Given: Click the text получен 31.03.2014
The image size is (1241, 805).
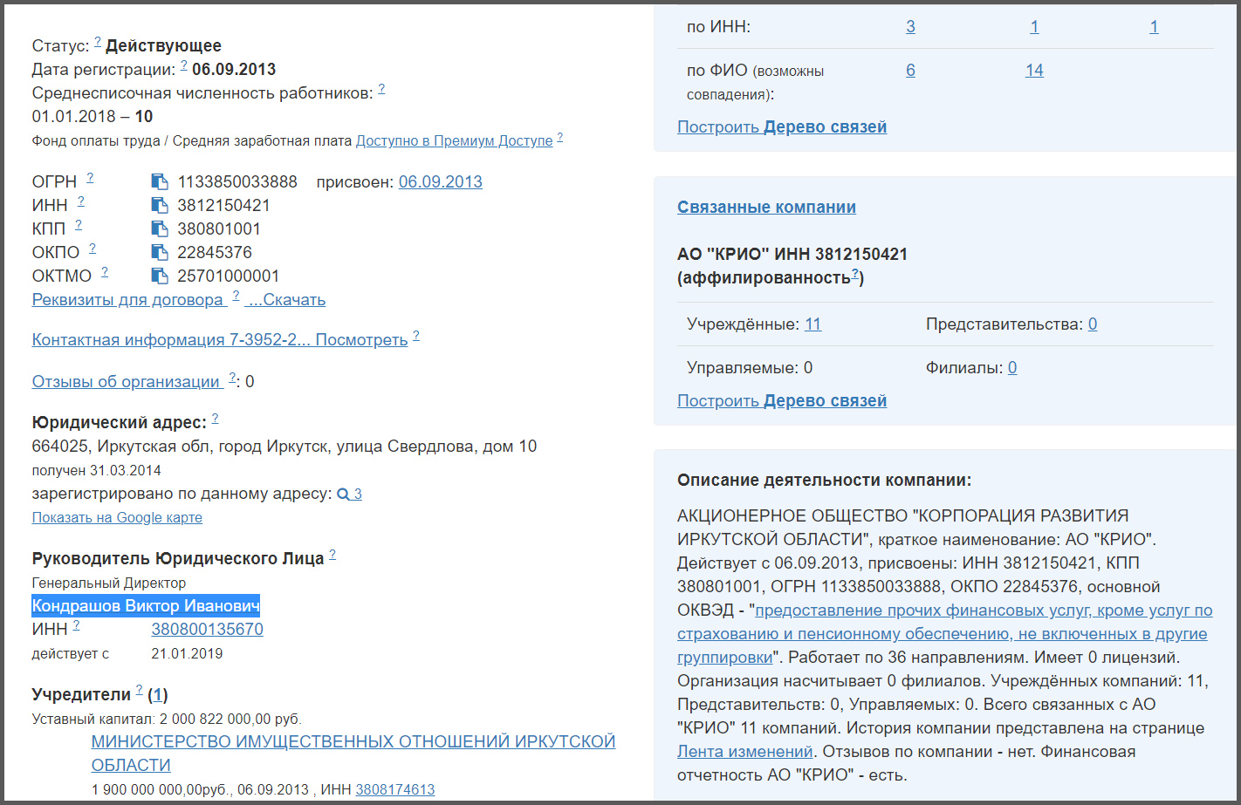Looking at the screenshot, I should tap(97, 470).
